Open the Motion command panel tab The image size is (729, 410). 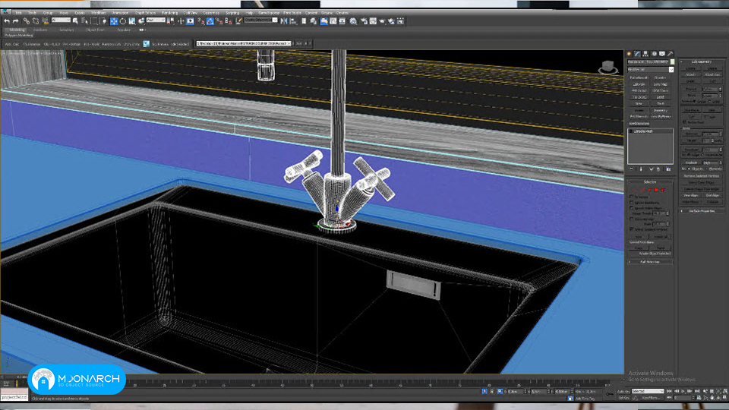654,54
